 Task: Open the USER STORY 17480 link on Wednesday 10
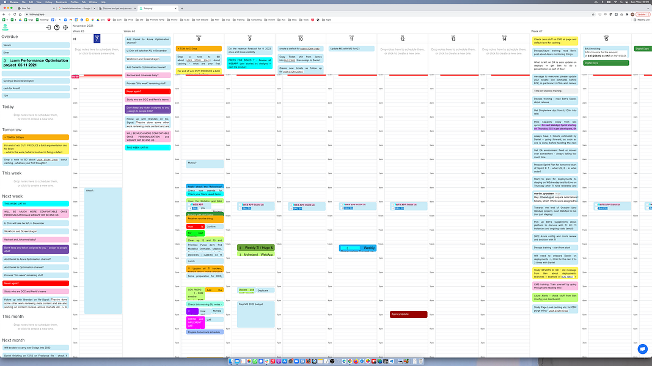pyautogui.click(x=310, y=49)
